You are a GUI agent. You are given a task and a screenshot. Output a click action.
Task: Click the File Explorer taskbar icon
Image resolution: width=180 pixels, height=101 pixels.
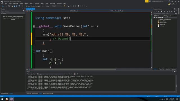[7, 99]
